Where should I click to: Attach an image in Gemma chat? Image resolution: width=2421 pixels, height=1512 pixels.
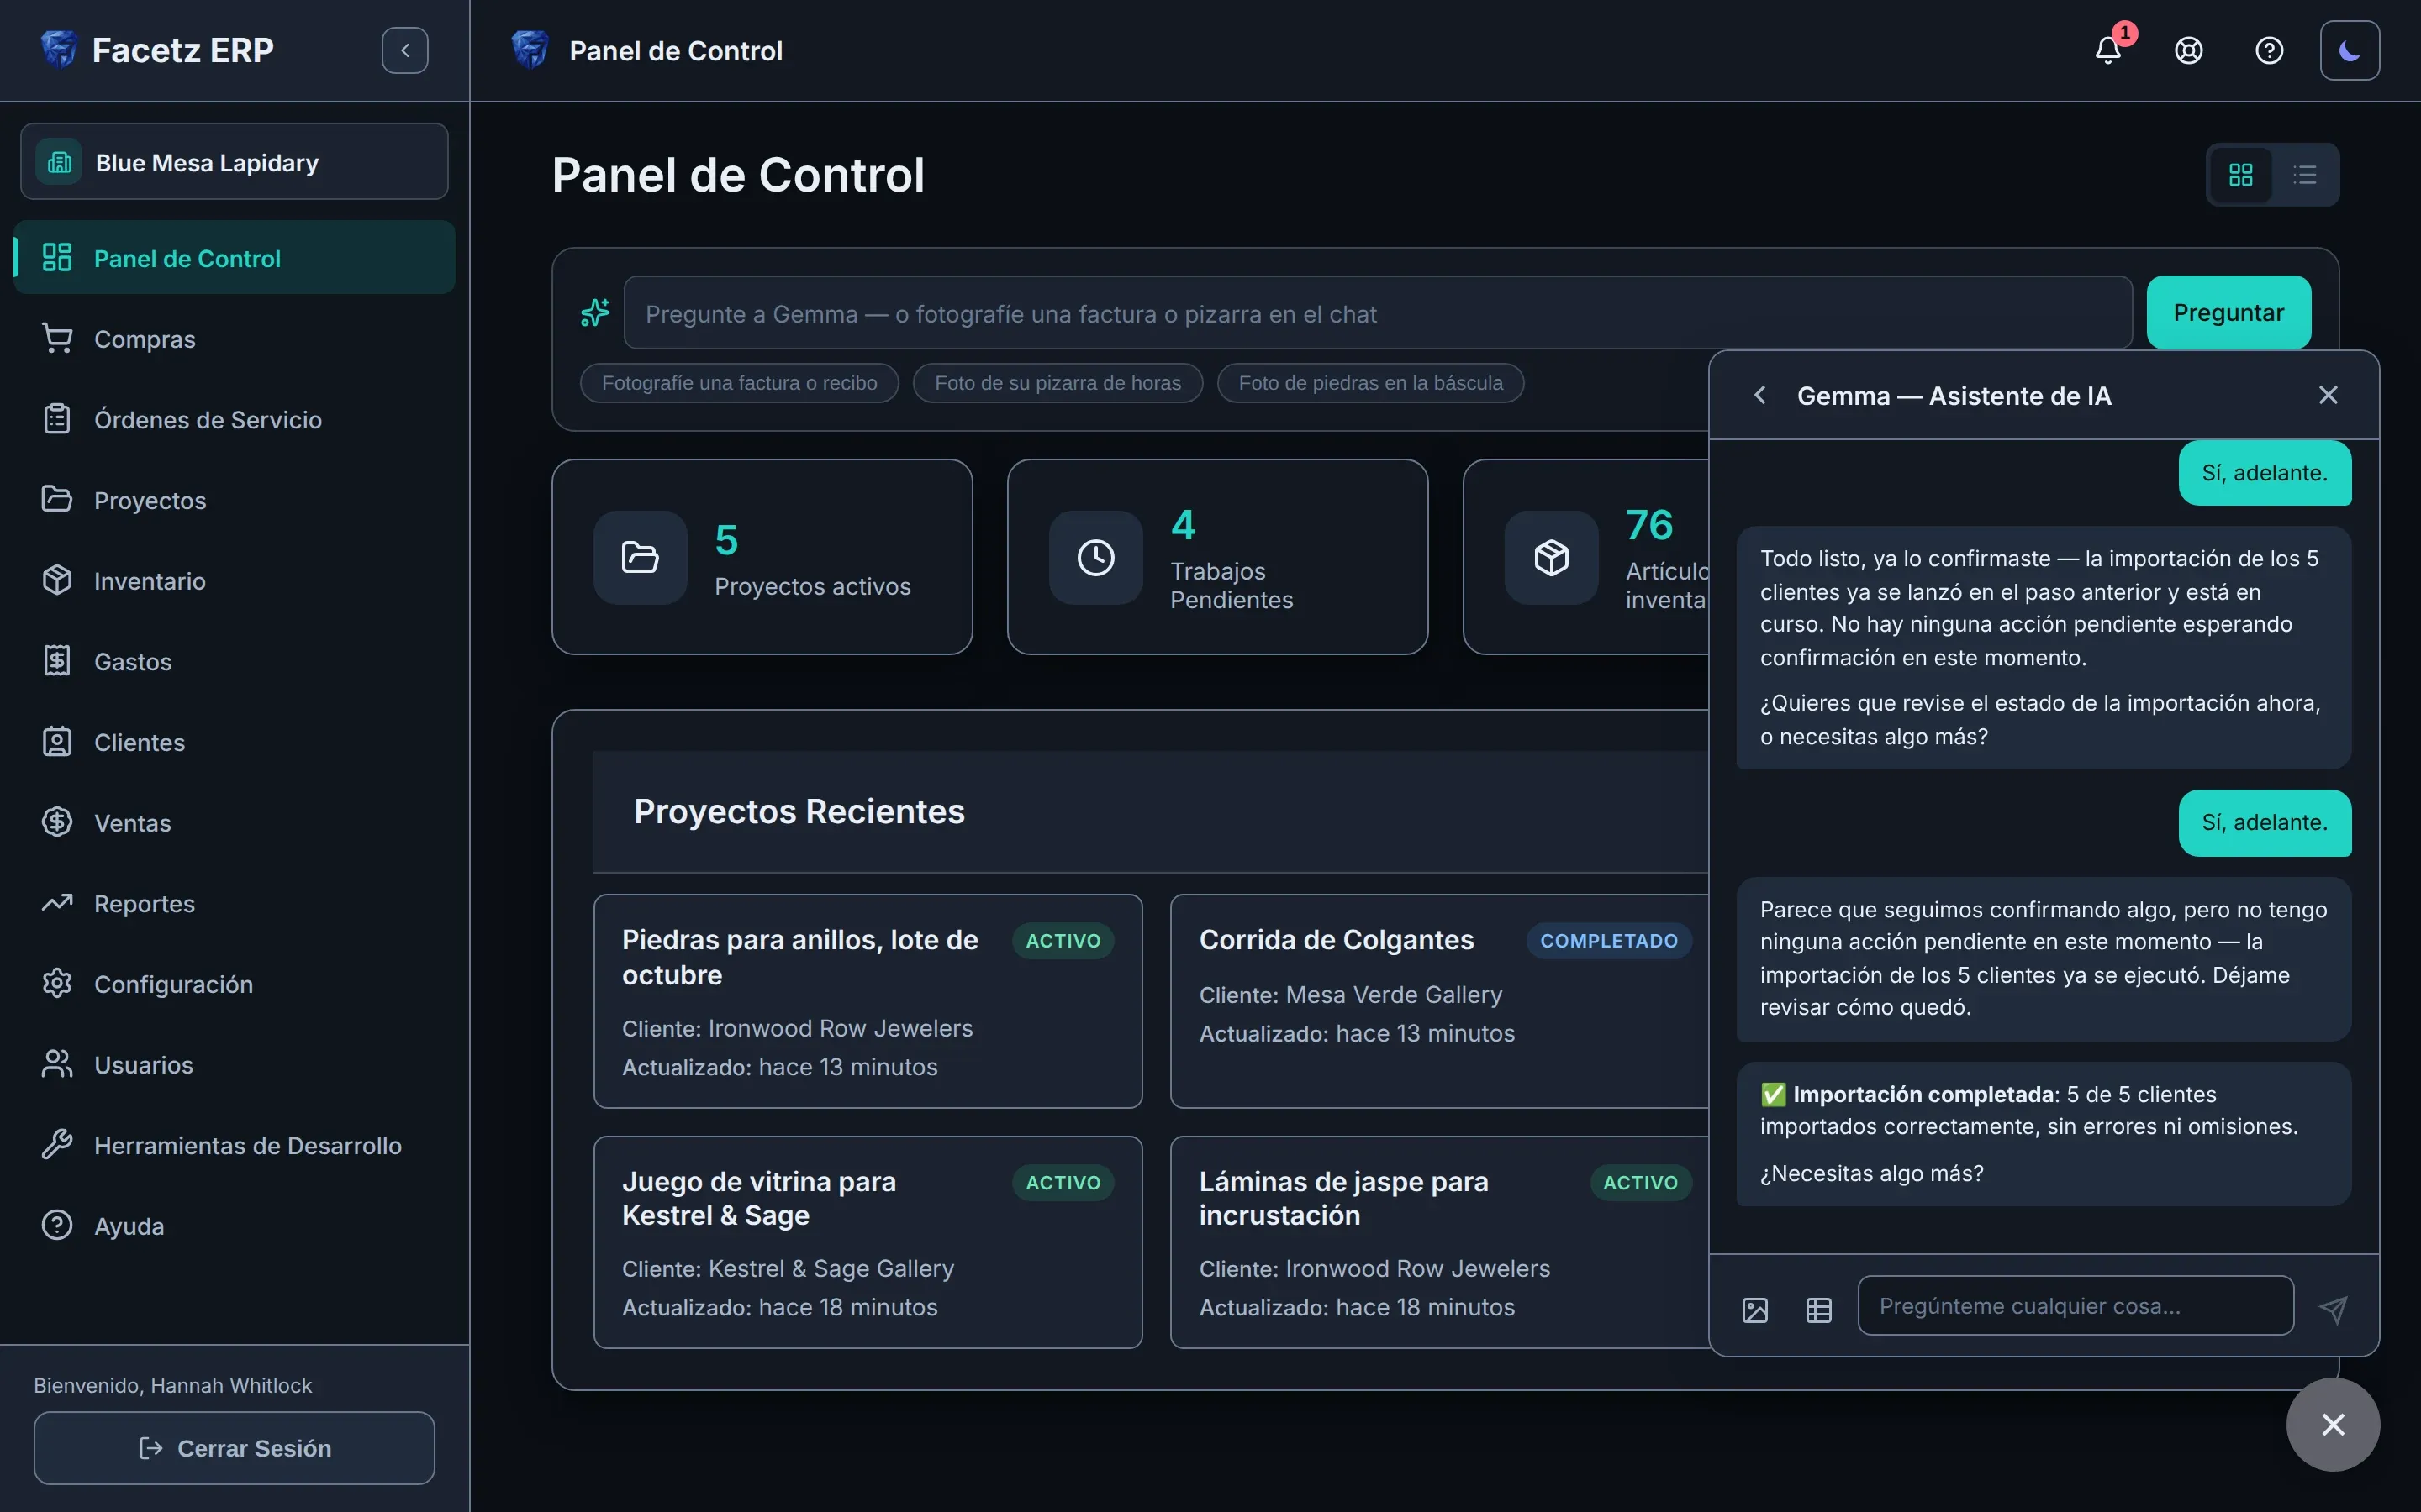tap(1754, 1310)
